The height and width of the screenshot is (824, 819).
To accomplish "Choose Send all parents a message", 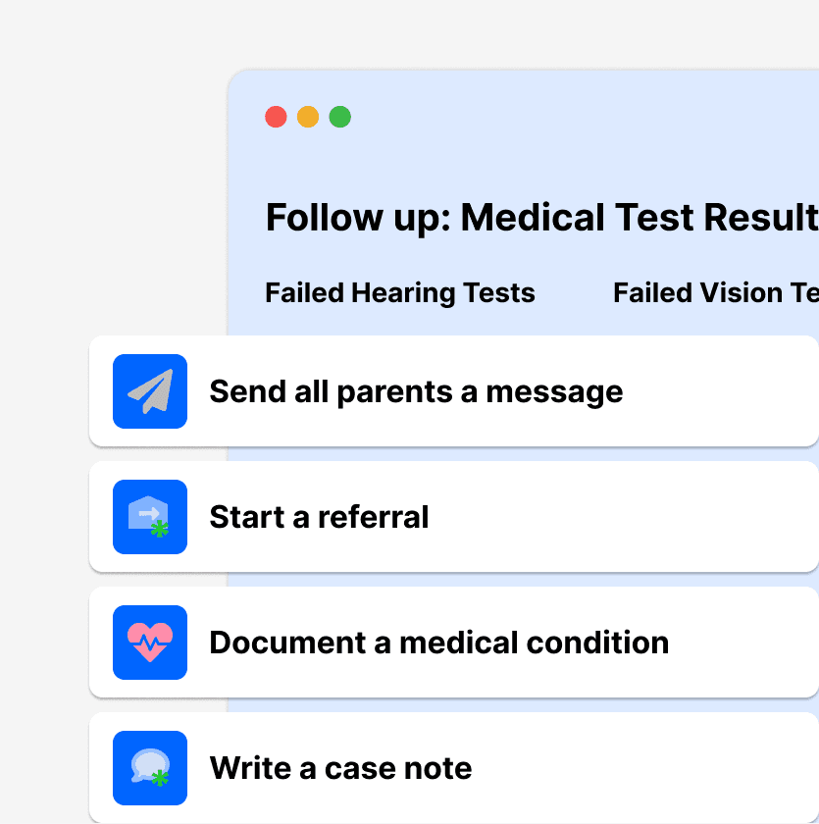I will [x=454, y=391].
